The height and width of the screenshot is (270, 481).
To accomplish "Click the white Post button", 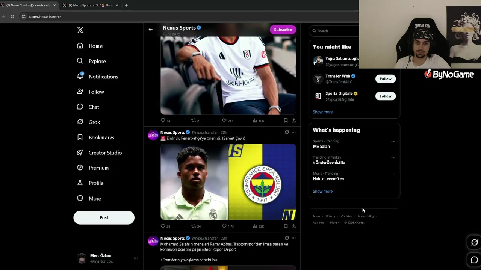I will click(104, 217).
